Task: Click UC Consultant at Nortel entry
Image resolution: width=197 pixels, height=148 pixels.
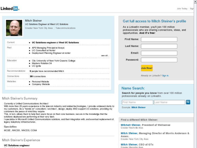Action: [43, 51]
